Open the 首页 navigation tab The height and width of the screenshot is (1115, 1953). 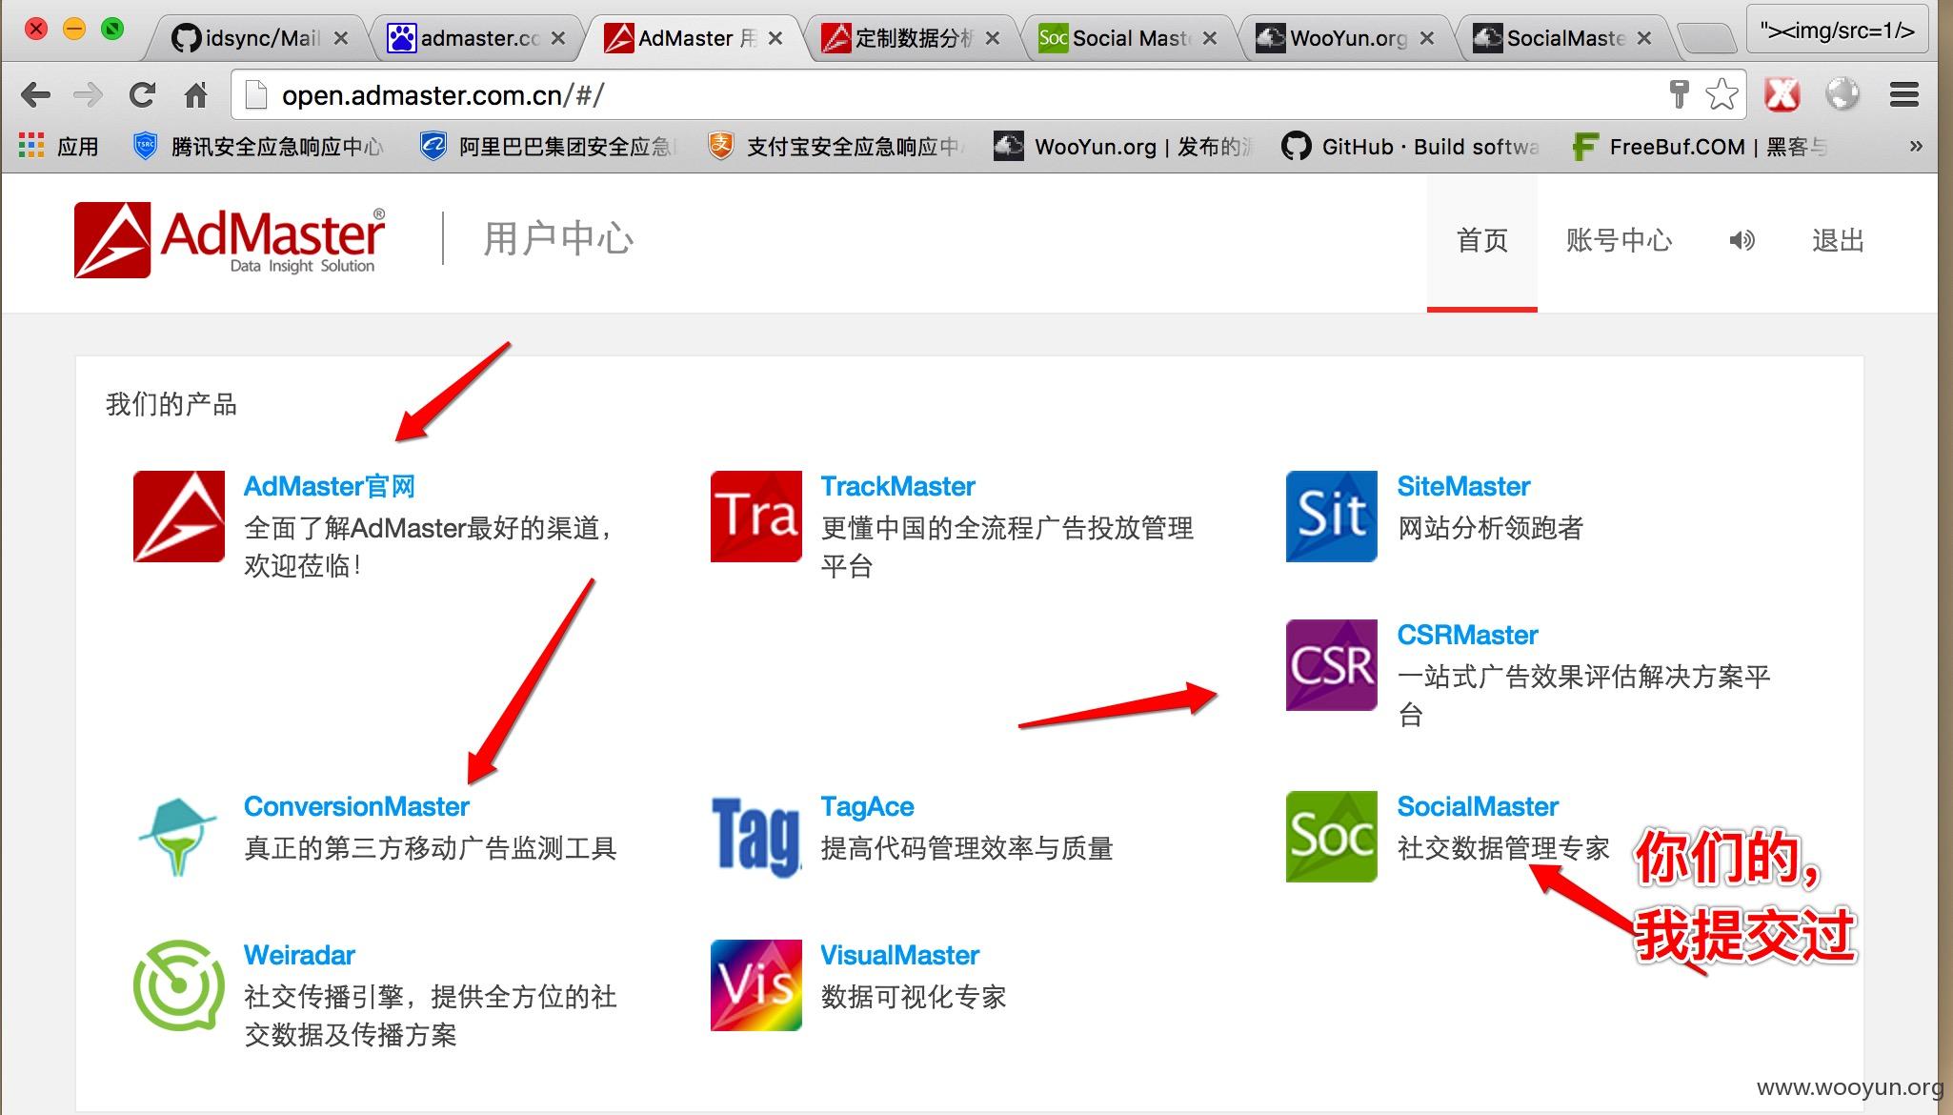click(1482, 240)
